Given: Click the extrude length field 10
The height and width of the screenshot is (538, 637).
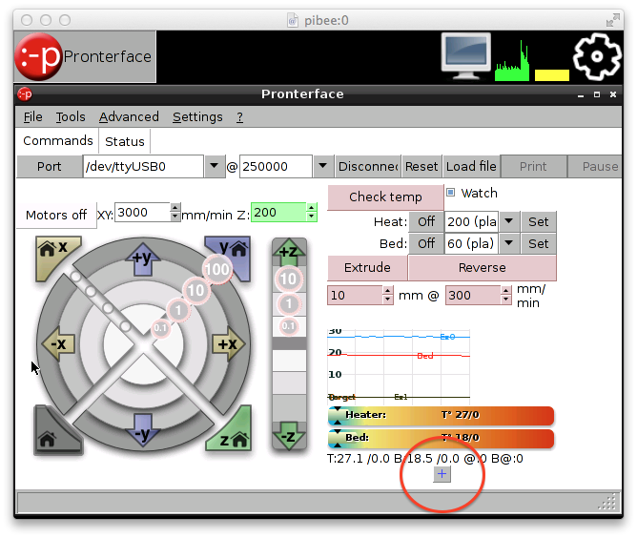Looking at the screenshot, I should tap(355, 295).
